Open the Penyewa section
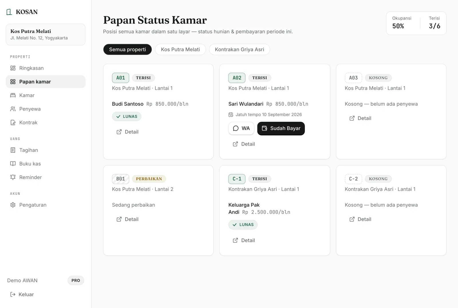The height and width of the screenshot is (308, 458). tap(46, 109)
